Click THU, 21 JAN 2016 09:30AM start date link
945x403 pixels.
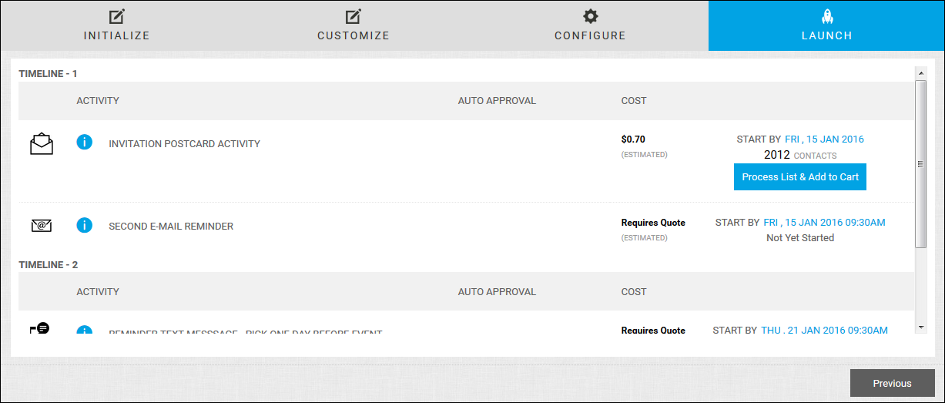tap(824, 331)
